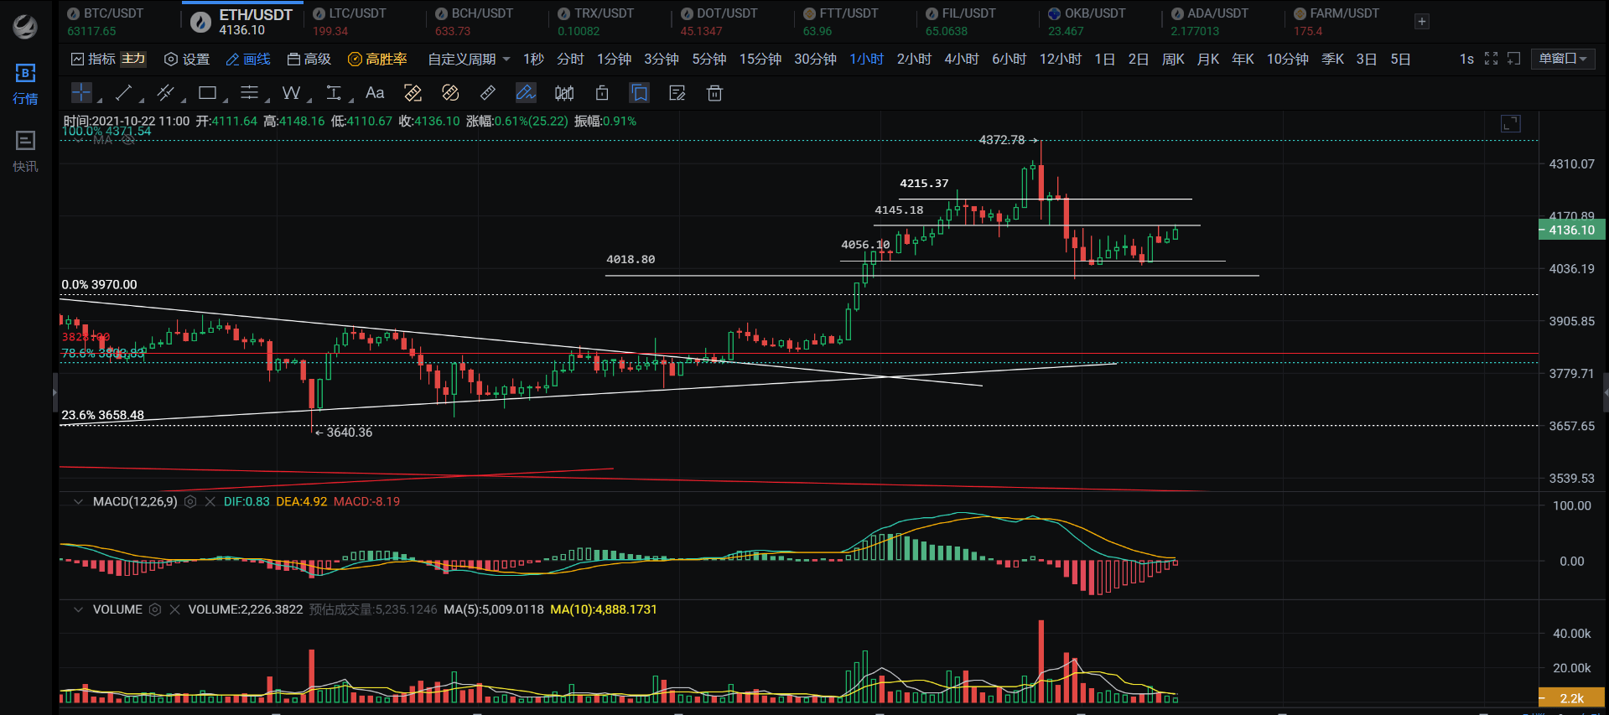The width and height of the screenshot is (1609, 715).
Task: Select the trend line drawing tool
Action: 123,92
